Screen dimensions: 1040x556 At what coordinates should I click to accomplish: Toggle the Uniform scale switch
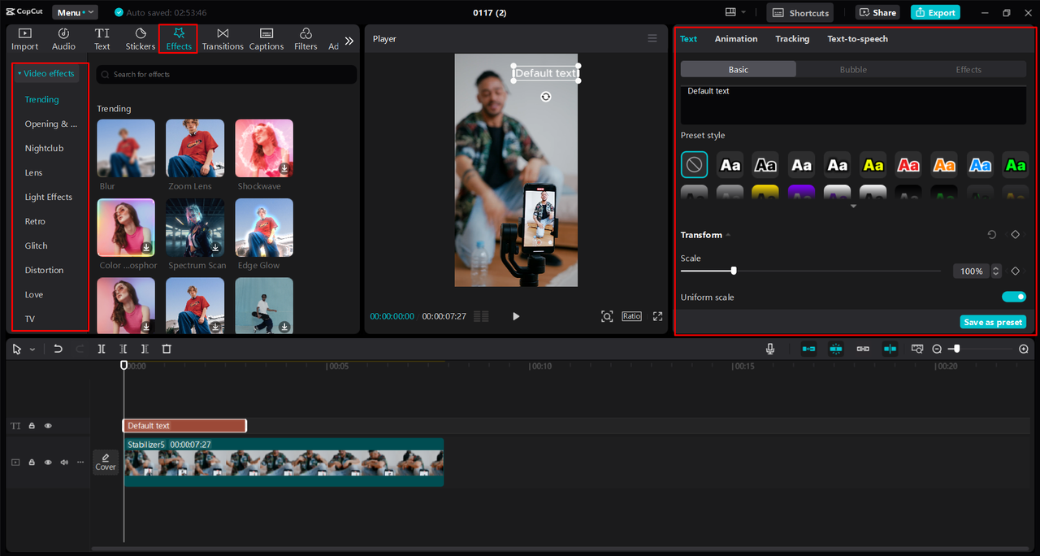[1014, 297]
